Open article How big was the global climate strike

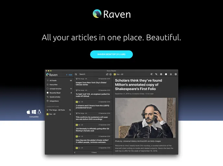tap(93, 140)
